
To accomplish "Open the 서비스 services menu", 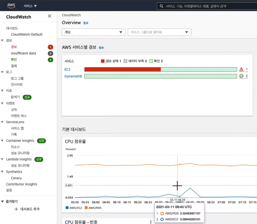I will coord(30,6).
